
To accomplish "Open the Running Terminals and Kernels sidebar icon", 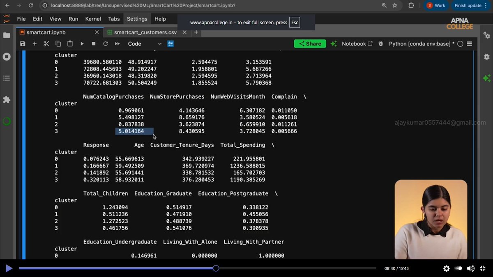I will [7, 57].
